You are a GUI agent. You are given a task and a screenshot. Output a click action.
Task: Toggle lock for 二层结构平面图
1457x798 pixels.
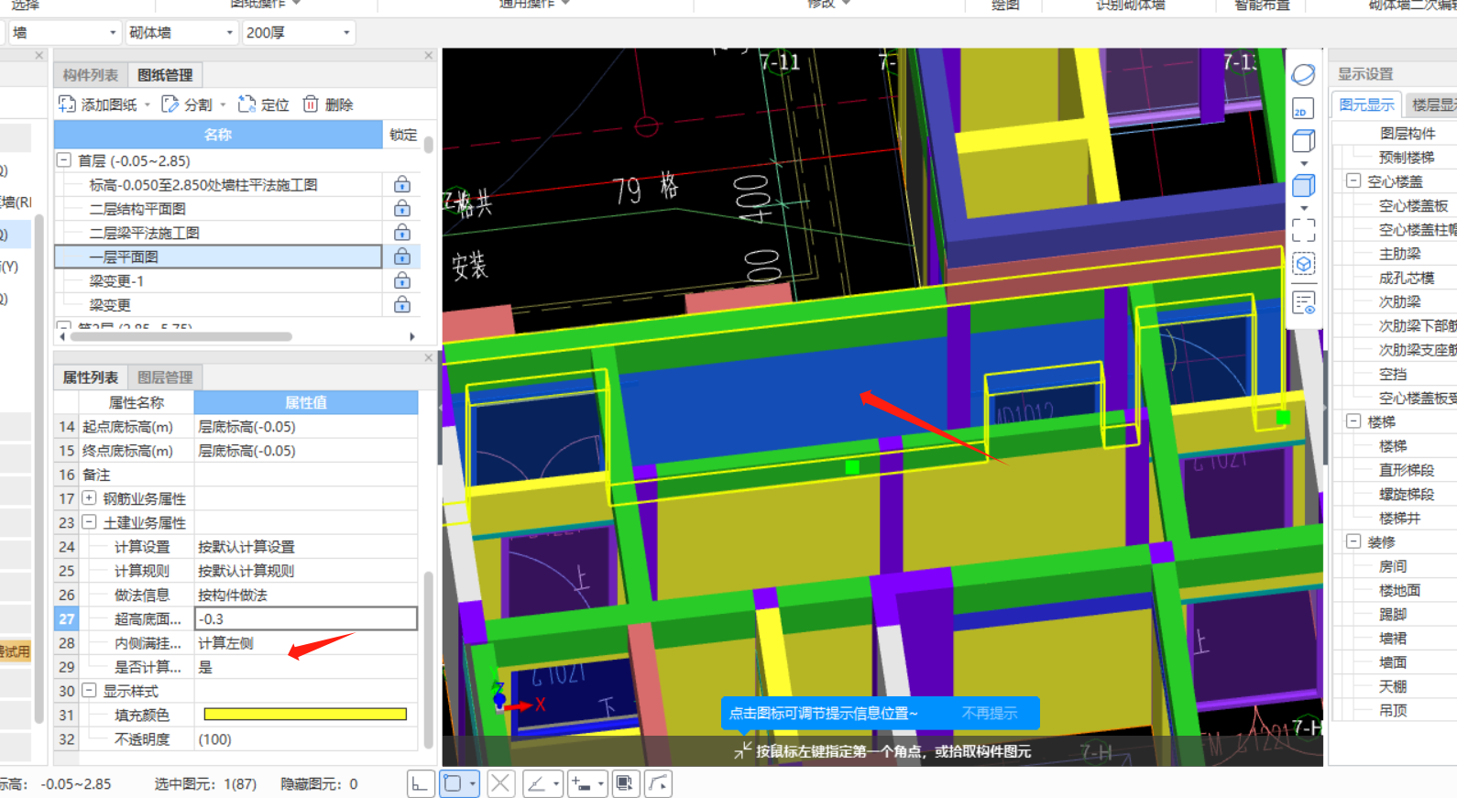pos(401,209)
